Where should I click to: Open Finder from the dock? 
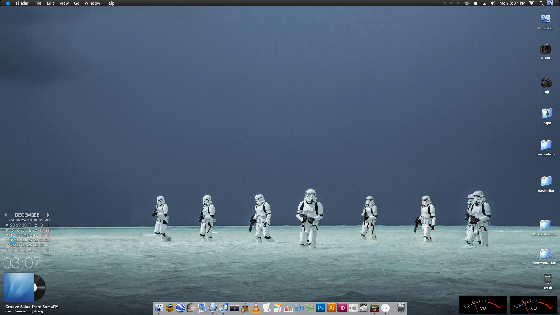tap(159, 308)
